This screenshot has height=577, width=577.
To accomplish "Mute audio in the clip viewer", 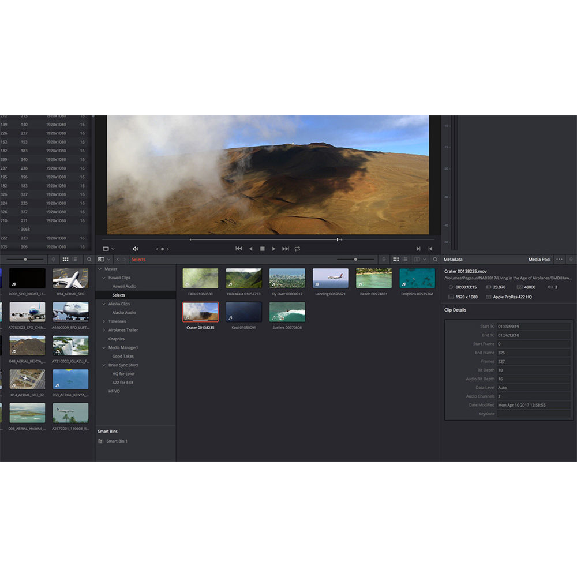I will point(135,248).
